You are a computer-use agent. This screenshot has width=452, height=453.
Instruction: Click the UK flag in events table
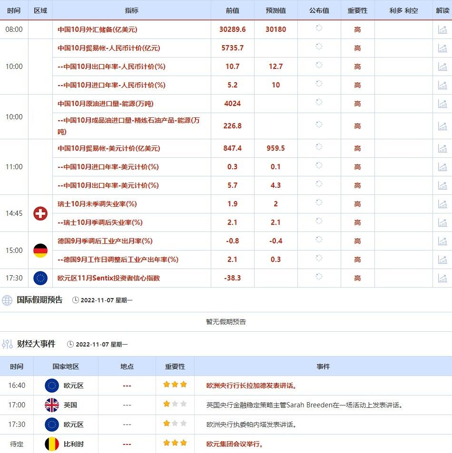pyautogui.click(x=51, y=405)
